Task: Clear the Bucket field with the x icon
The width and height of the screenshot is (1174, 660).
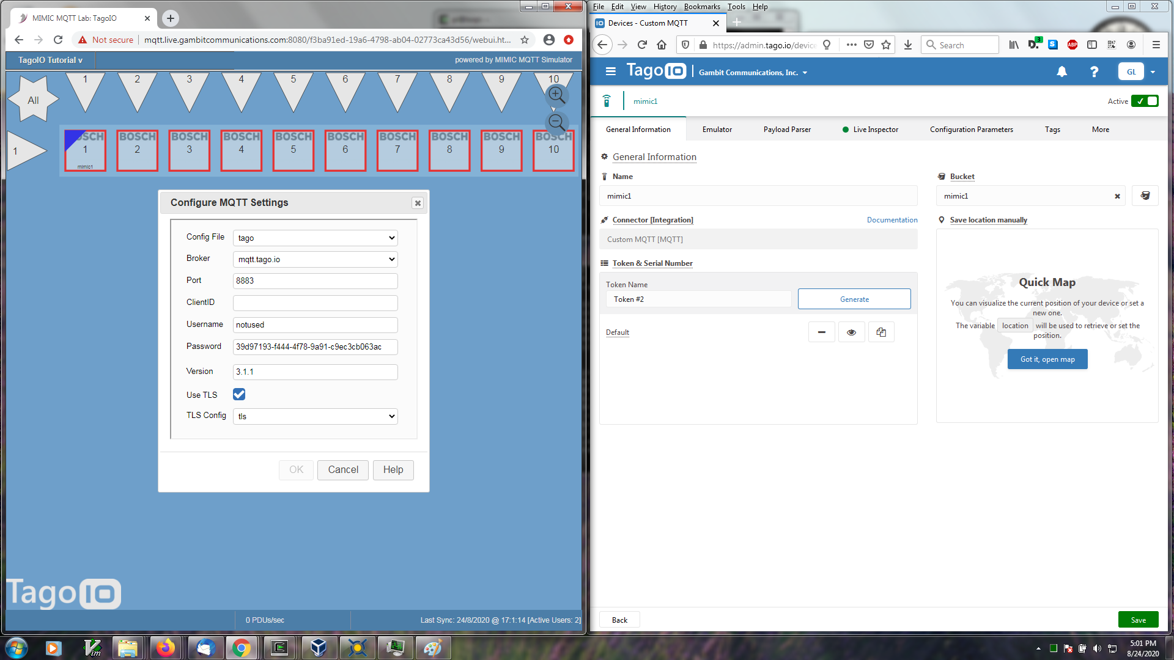Action: point(1117,196)
